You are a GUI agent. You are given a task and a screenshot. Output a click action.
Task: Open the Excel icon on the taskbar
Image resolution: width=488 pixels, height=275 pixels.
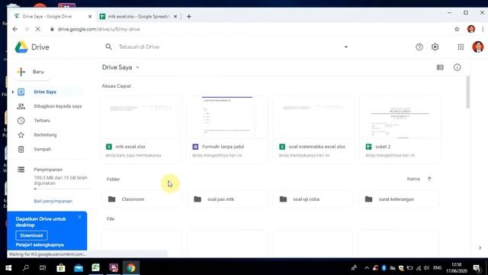point(96,267)
